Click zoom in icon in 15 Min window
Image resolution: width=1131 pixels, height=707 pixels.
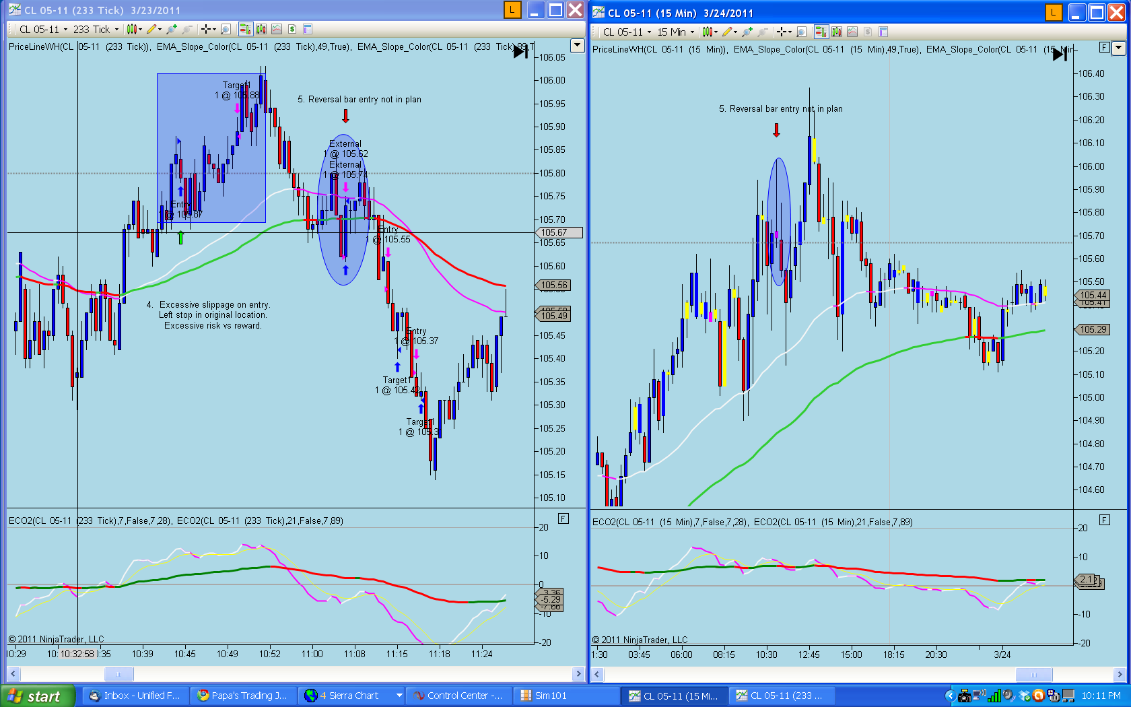pos(747,32)
